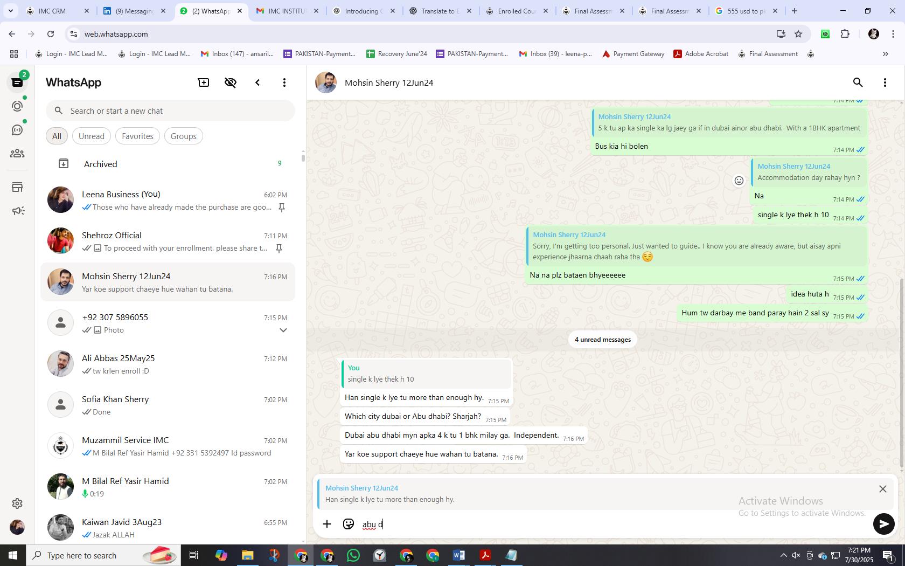Select the All chat filter
Image resolution: width=905 pixels, height=566 pixels.
coord(57,136)
